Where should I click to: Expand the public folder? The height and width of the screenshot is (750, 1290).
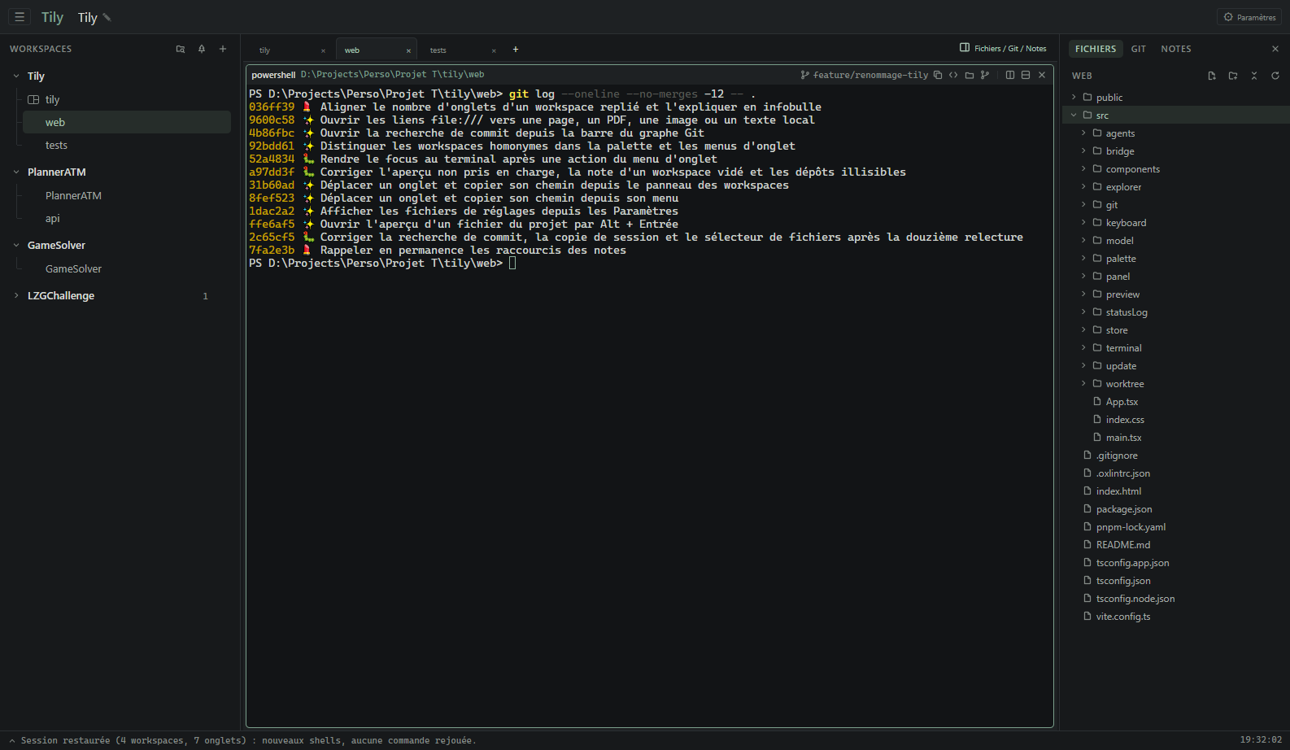(1074, 98)
